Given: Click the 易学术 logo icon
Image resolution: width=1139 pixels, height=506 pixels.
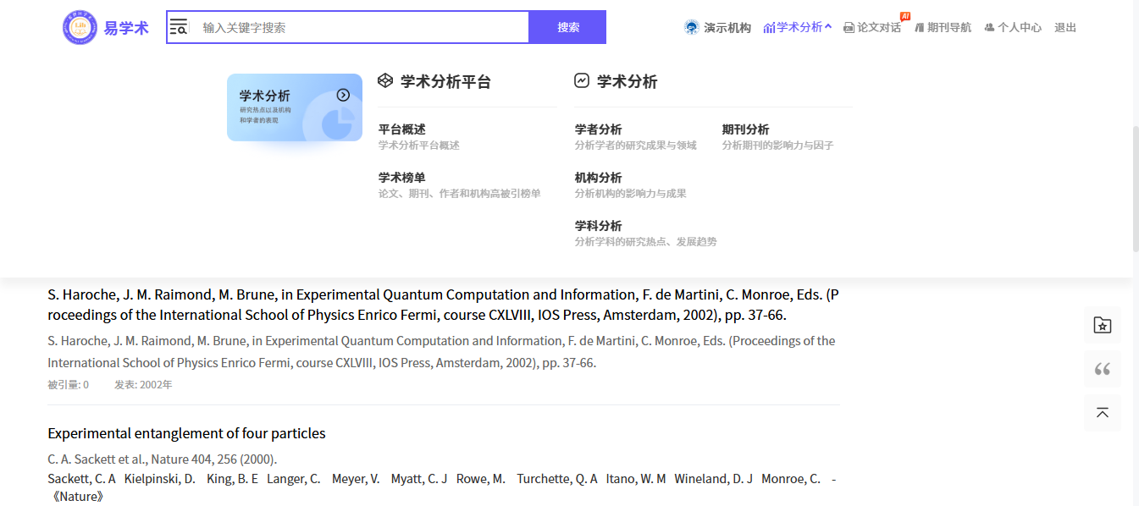Looking at the screenshot, I should coord(80,27).
